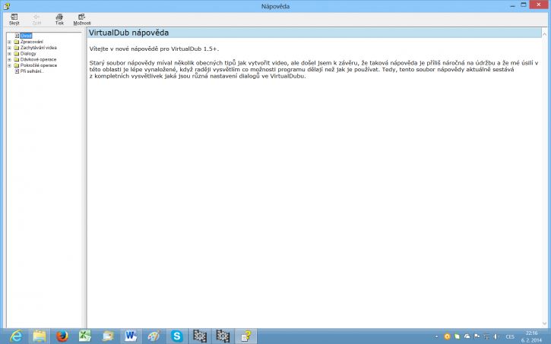Select the Úvod topic in the tree

click(26, 36)
